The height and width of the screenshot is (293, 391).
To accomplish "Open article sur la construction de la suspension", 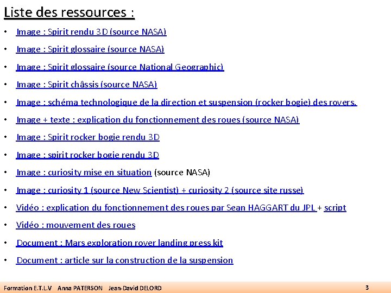I will pos(125,260).
